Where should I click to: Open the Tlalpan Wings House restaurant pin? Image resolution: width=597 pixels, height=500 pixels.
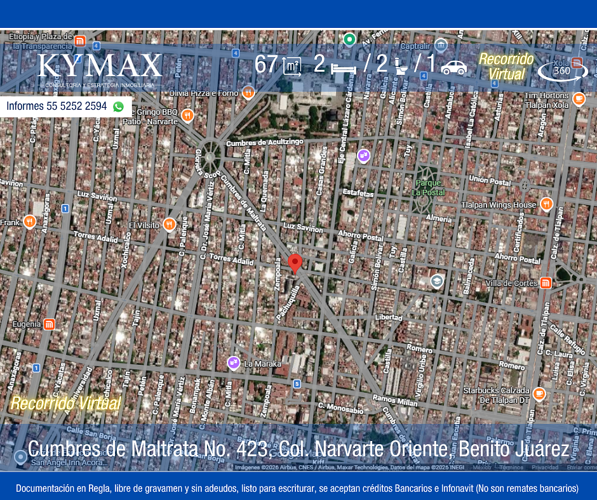546,204
